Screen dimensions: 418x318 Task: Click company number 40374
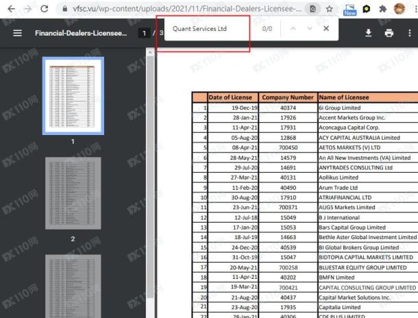288,108
